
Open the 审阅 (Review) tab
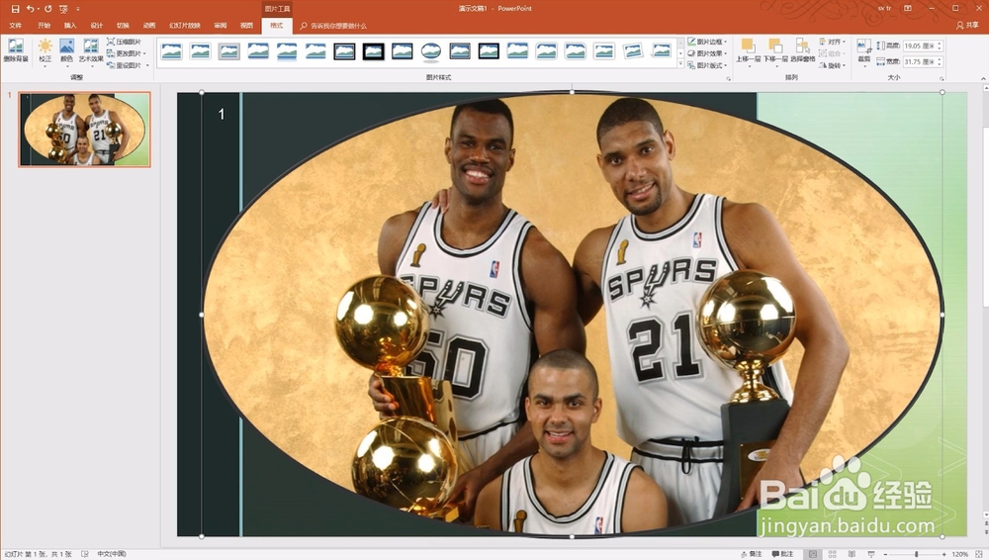coord(221,26)
